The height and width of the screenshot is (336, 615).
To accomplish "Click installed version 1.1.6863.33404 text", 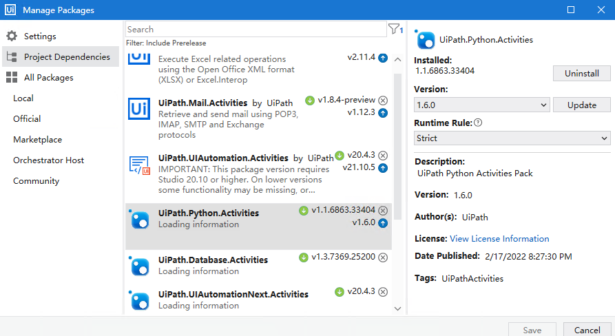I will [x=445, y=70].
